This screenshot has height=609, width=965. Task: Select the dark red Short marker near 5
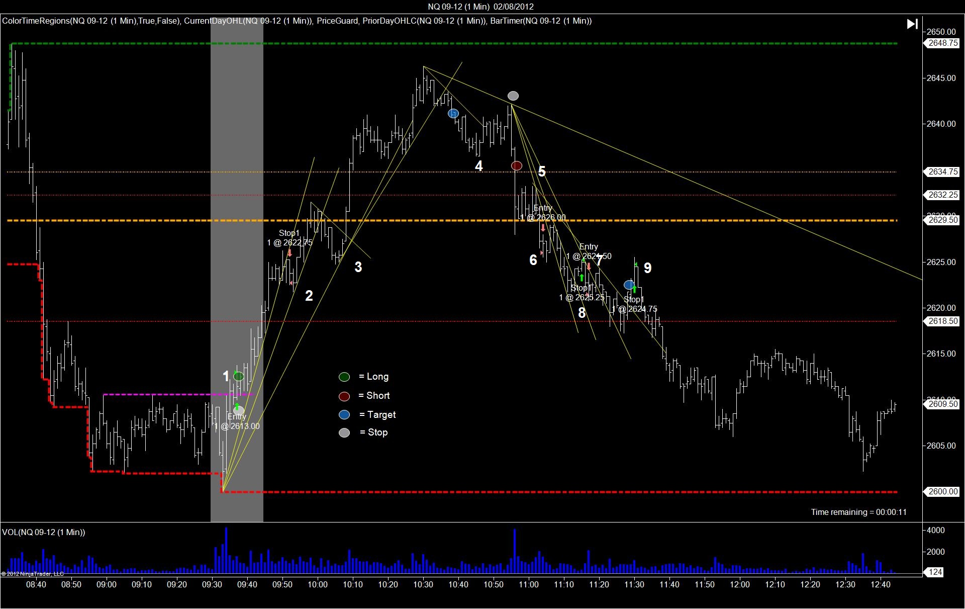tap(517, 165)
